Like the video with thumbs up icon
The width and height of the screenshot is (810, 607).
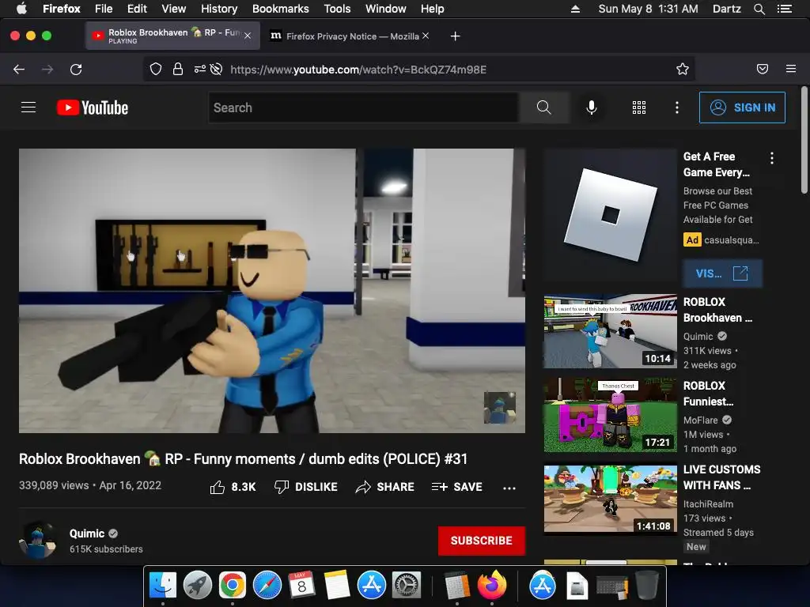point(218,487)
